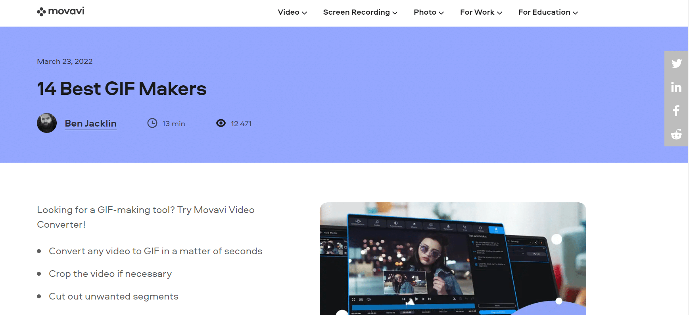Viewport: 689px width, 315px height.
Task: Click the Movavi Video Converter preview image
Action: pos(453,259)
